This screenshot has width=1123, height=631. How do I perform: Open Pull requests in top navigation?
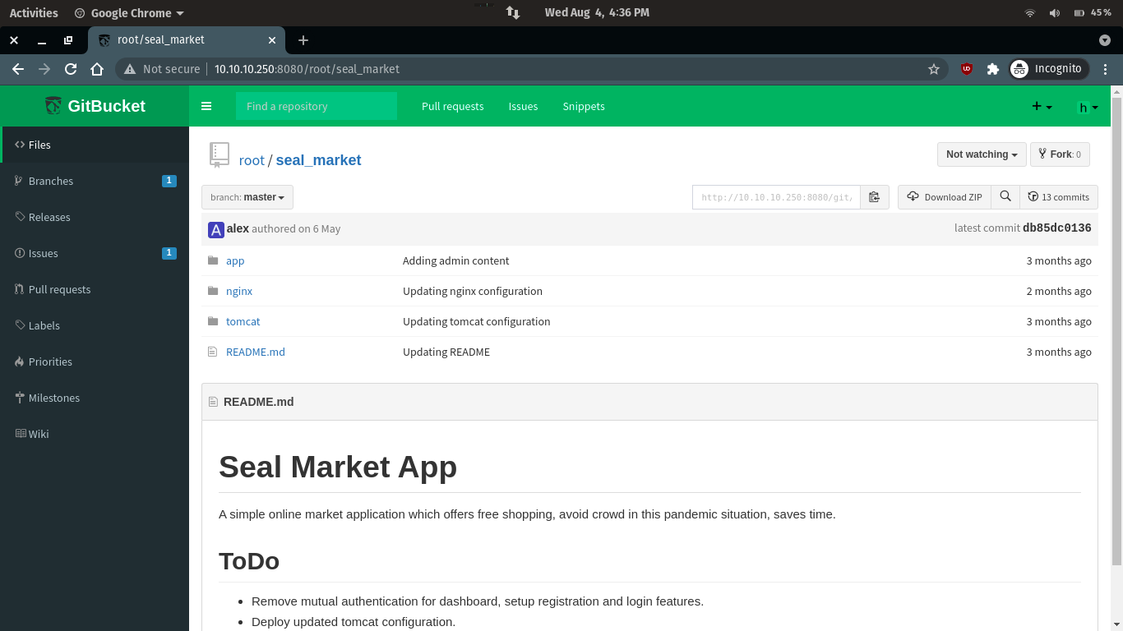pyautogui.click(x=452, y=106)
